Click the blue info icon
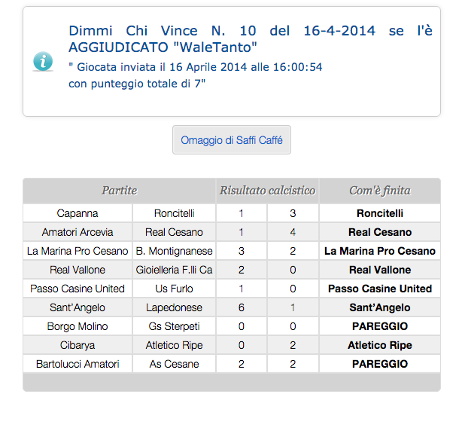Image resolution: width=462 pixels, height=434 pixels. [43, 61]
